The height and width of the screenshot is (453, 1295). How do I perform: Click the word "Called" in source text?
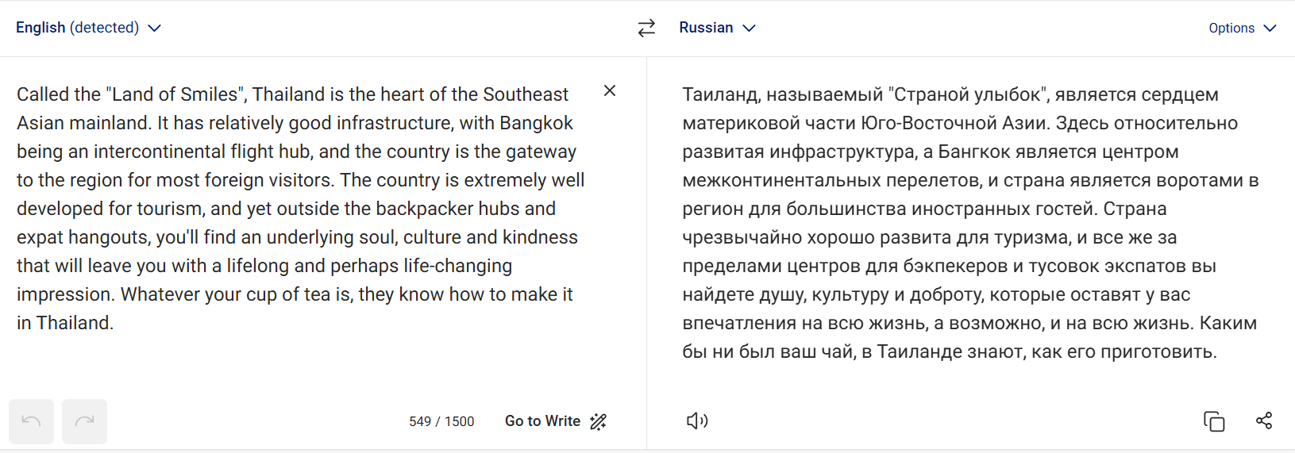(x=43, y=95)
